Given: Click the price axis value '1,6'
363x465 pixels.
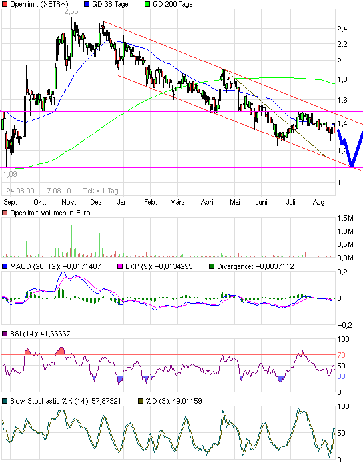Looking at the screenshot, I should pos(342,100).
